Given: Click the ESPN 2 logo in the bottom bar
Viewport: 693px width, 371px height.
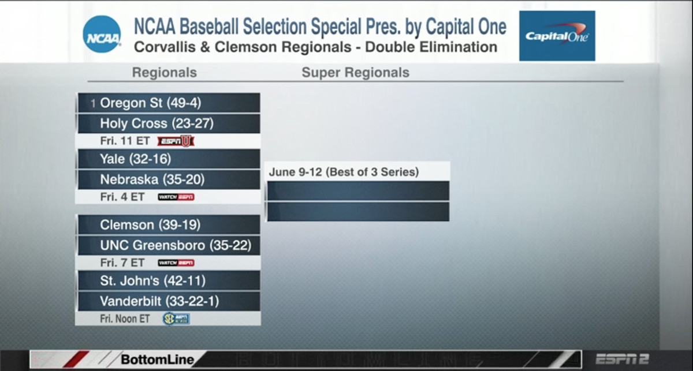Looking at the screenshot, I should point(624,359).
